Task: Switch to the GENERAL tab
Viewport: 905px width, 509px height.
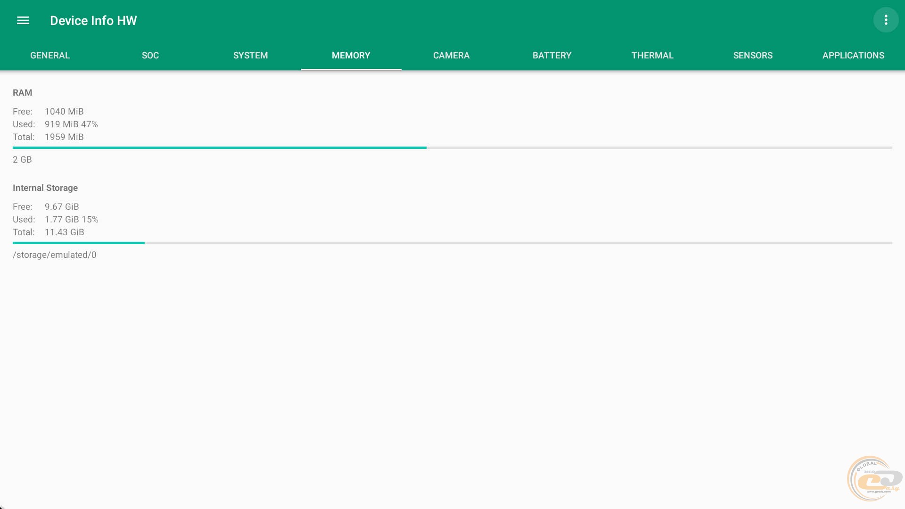Action: pos(50,56)
